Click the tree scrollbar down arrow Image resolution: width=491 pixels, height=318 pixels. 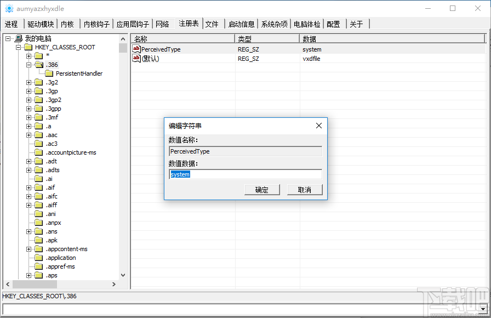[123, 275]
